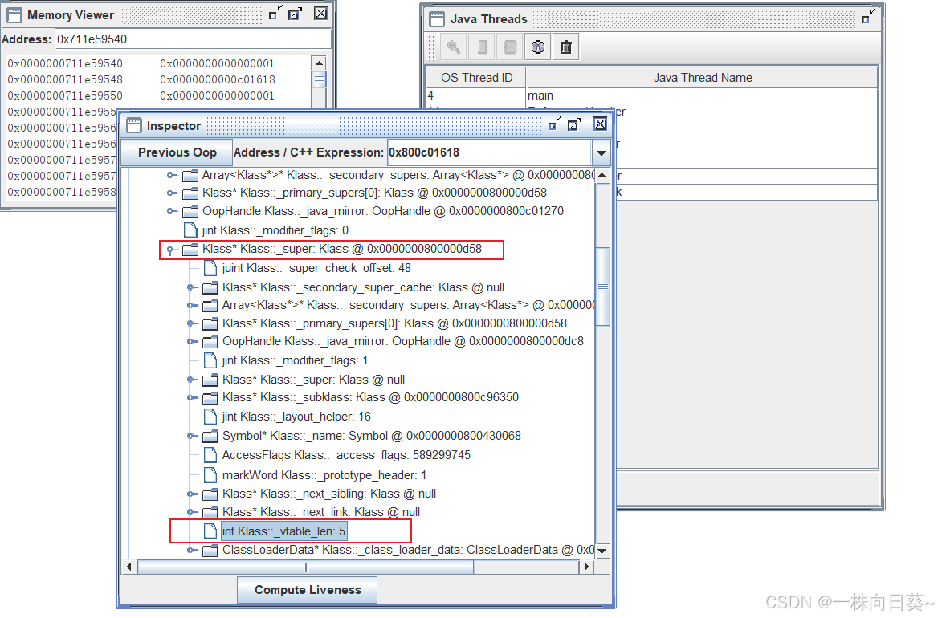This screenshot has width=938, height=618.
Task: Select the 'jint Klass::_modifier_flags: 1' row
Action: tap(295, 360)
